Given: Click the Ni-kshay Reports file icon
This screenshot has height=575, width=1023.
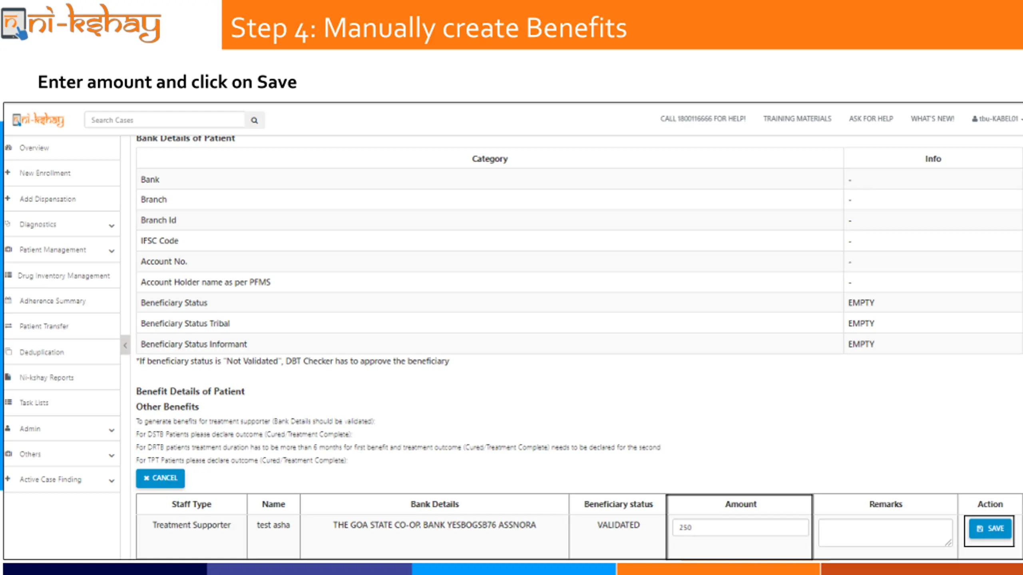Looking at the screenshot, I should tap(8, 377).
